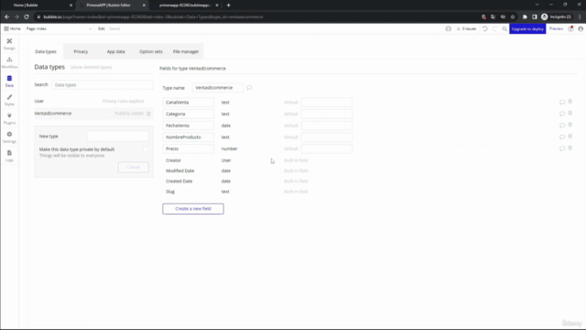The width and height of the screenshot is (586, 330).
Task: Delete the CanalVenta field with its trash icon
Action: point(570,102)
